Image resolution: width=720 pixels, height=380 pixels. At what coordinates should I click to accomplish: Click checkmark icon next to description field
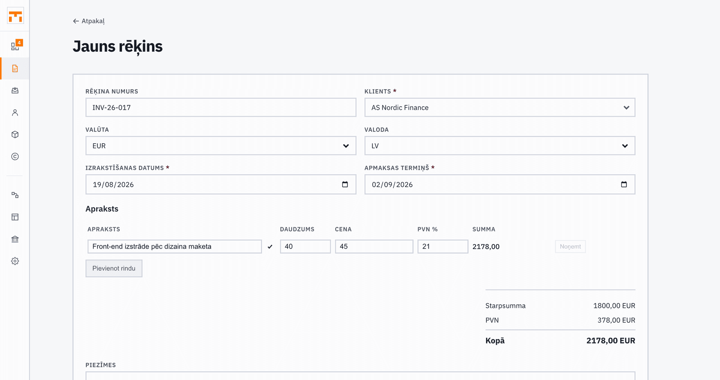click(x=270, y=247)
